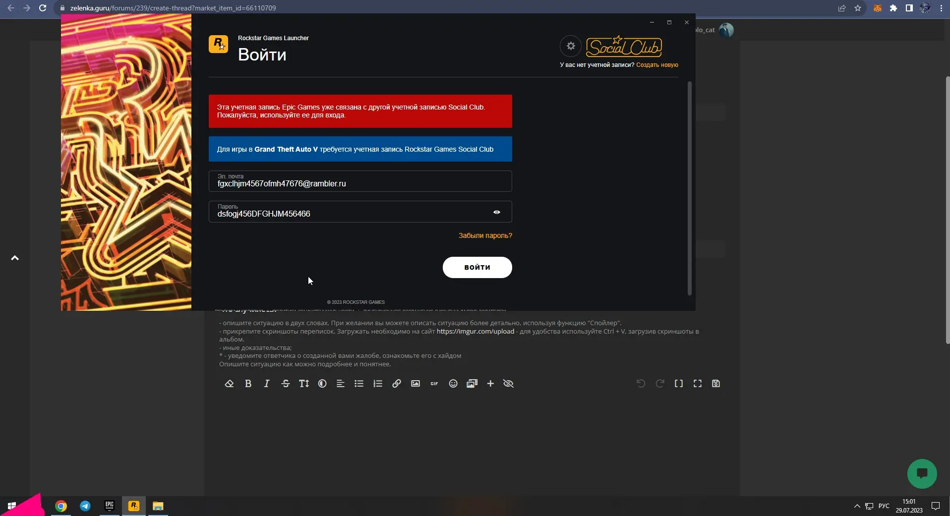Image resolution: width=950 pixels, height=516 pixels.
Task: Toggle BB-code brackets mode
Action: pos(679,384)
